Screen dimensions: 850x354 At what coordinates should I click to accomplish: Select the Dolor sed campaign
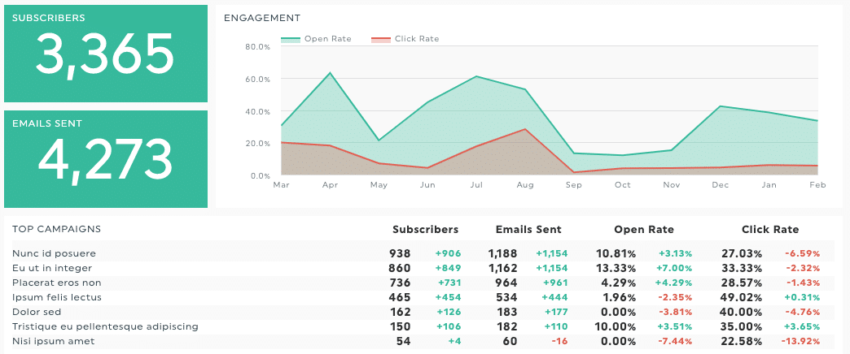[x=36, y=312]
